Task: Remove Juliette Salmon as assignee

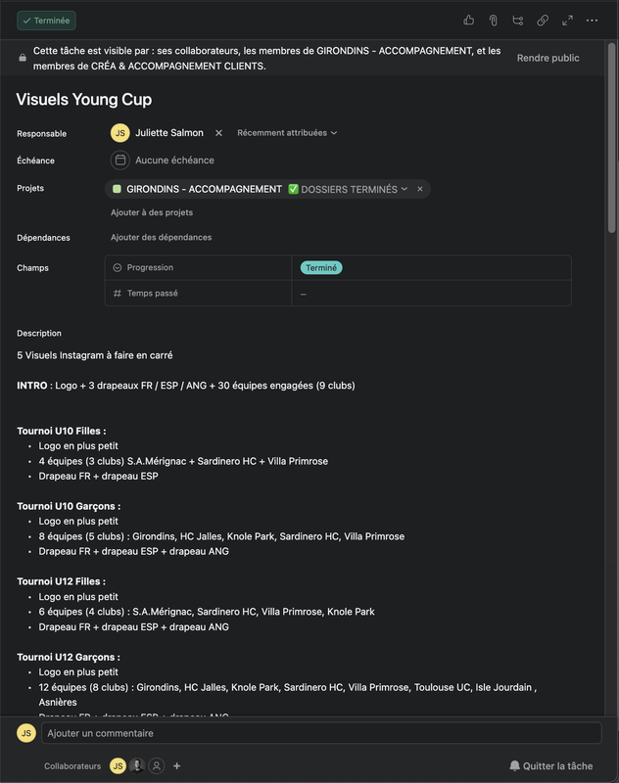Action: 218,133
